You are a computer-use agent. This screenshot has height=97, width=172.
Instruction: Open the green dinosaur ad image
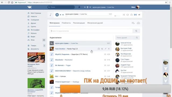coord(36,83)
